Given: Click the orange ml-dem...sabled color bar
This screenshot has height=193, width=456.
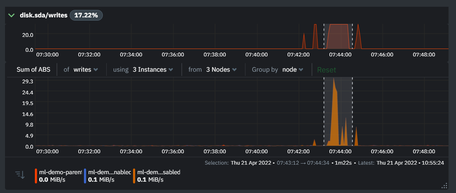Looking at the screenshot, I should coord(134,176).
